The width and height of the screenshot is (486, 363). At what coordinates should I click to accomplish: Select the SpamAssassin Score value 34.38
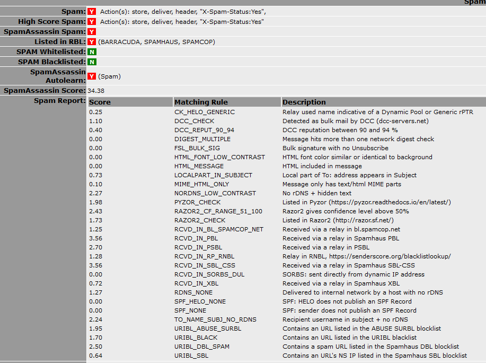pyautogui.click(x=96, y=91)
